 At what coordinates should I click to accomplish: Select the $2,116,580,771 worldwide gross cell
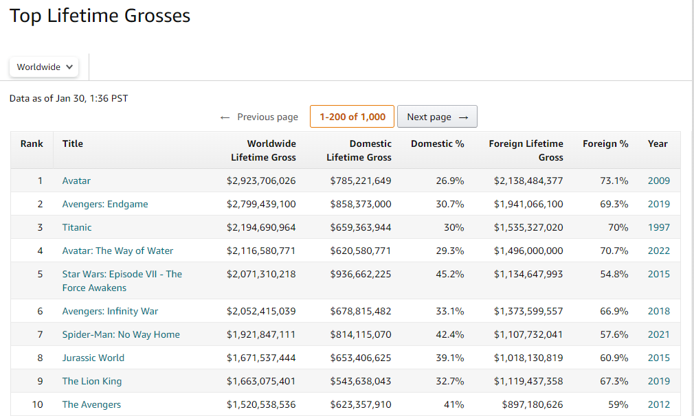[261, 251]
